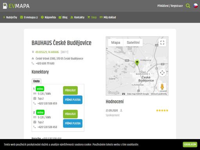Open the Shop menu item
Image resolution: width=200 pixels, height=150 pixels.
(x=92, y=17)
